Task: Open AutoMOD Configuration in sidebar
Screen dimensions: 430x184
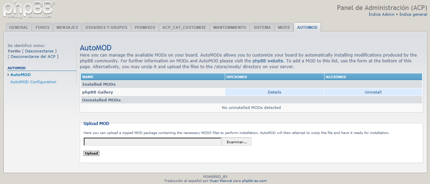Action: point(33,82)
